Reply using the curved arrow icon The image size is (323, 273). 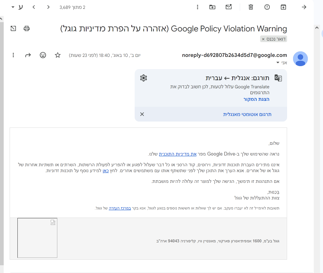coord(28,55)
